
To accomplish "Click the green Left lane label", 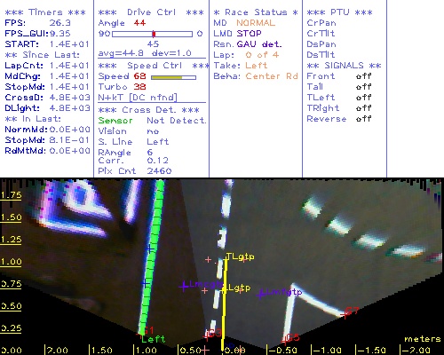I will [x=153, y=339].
